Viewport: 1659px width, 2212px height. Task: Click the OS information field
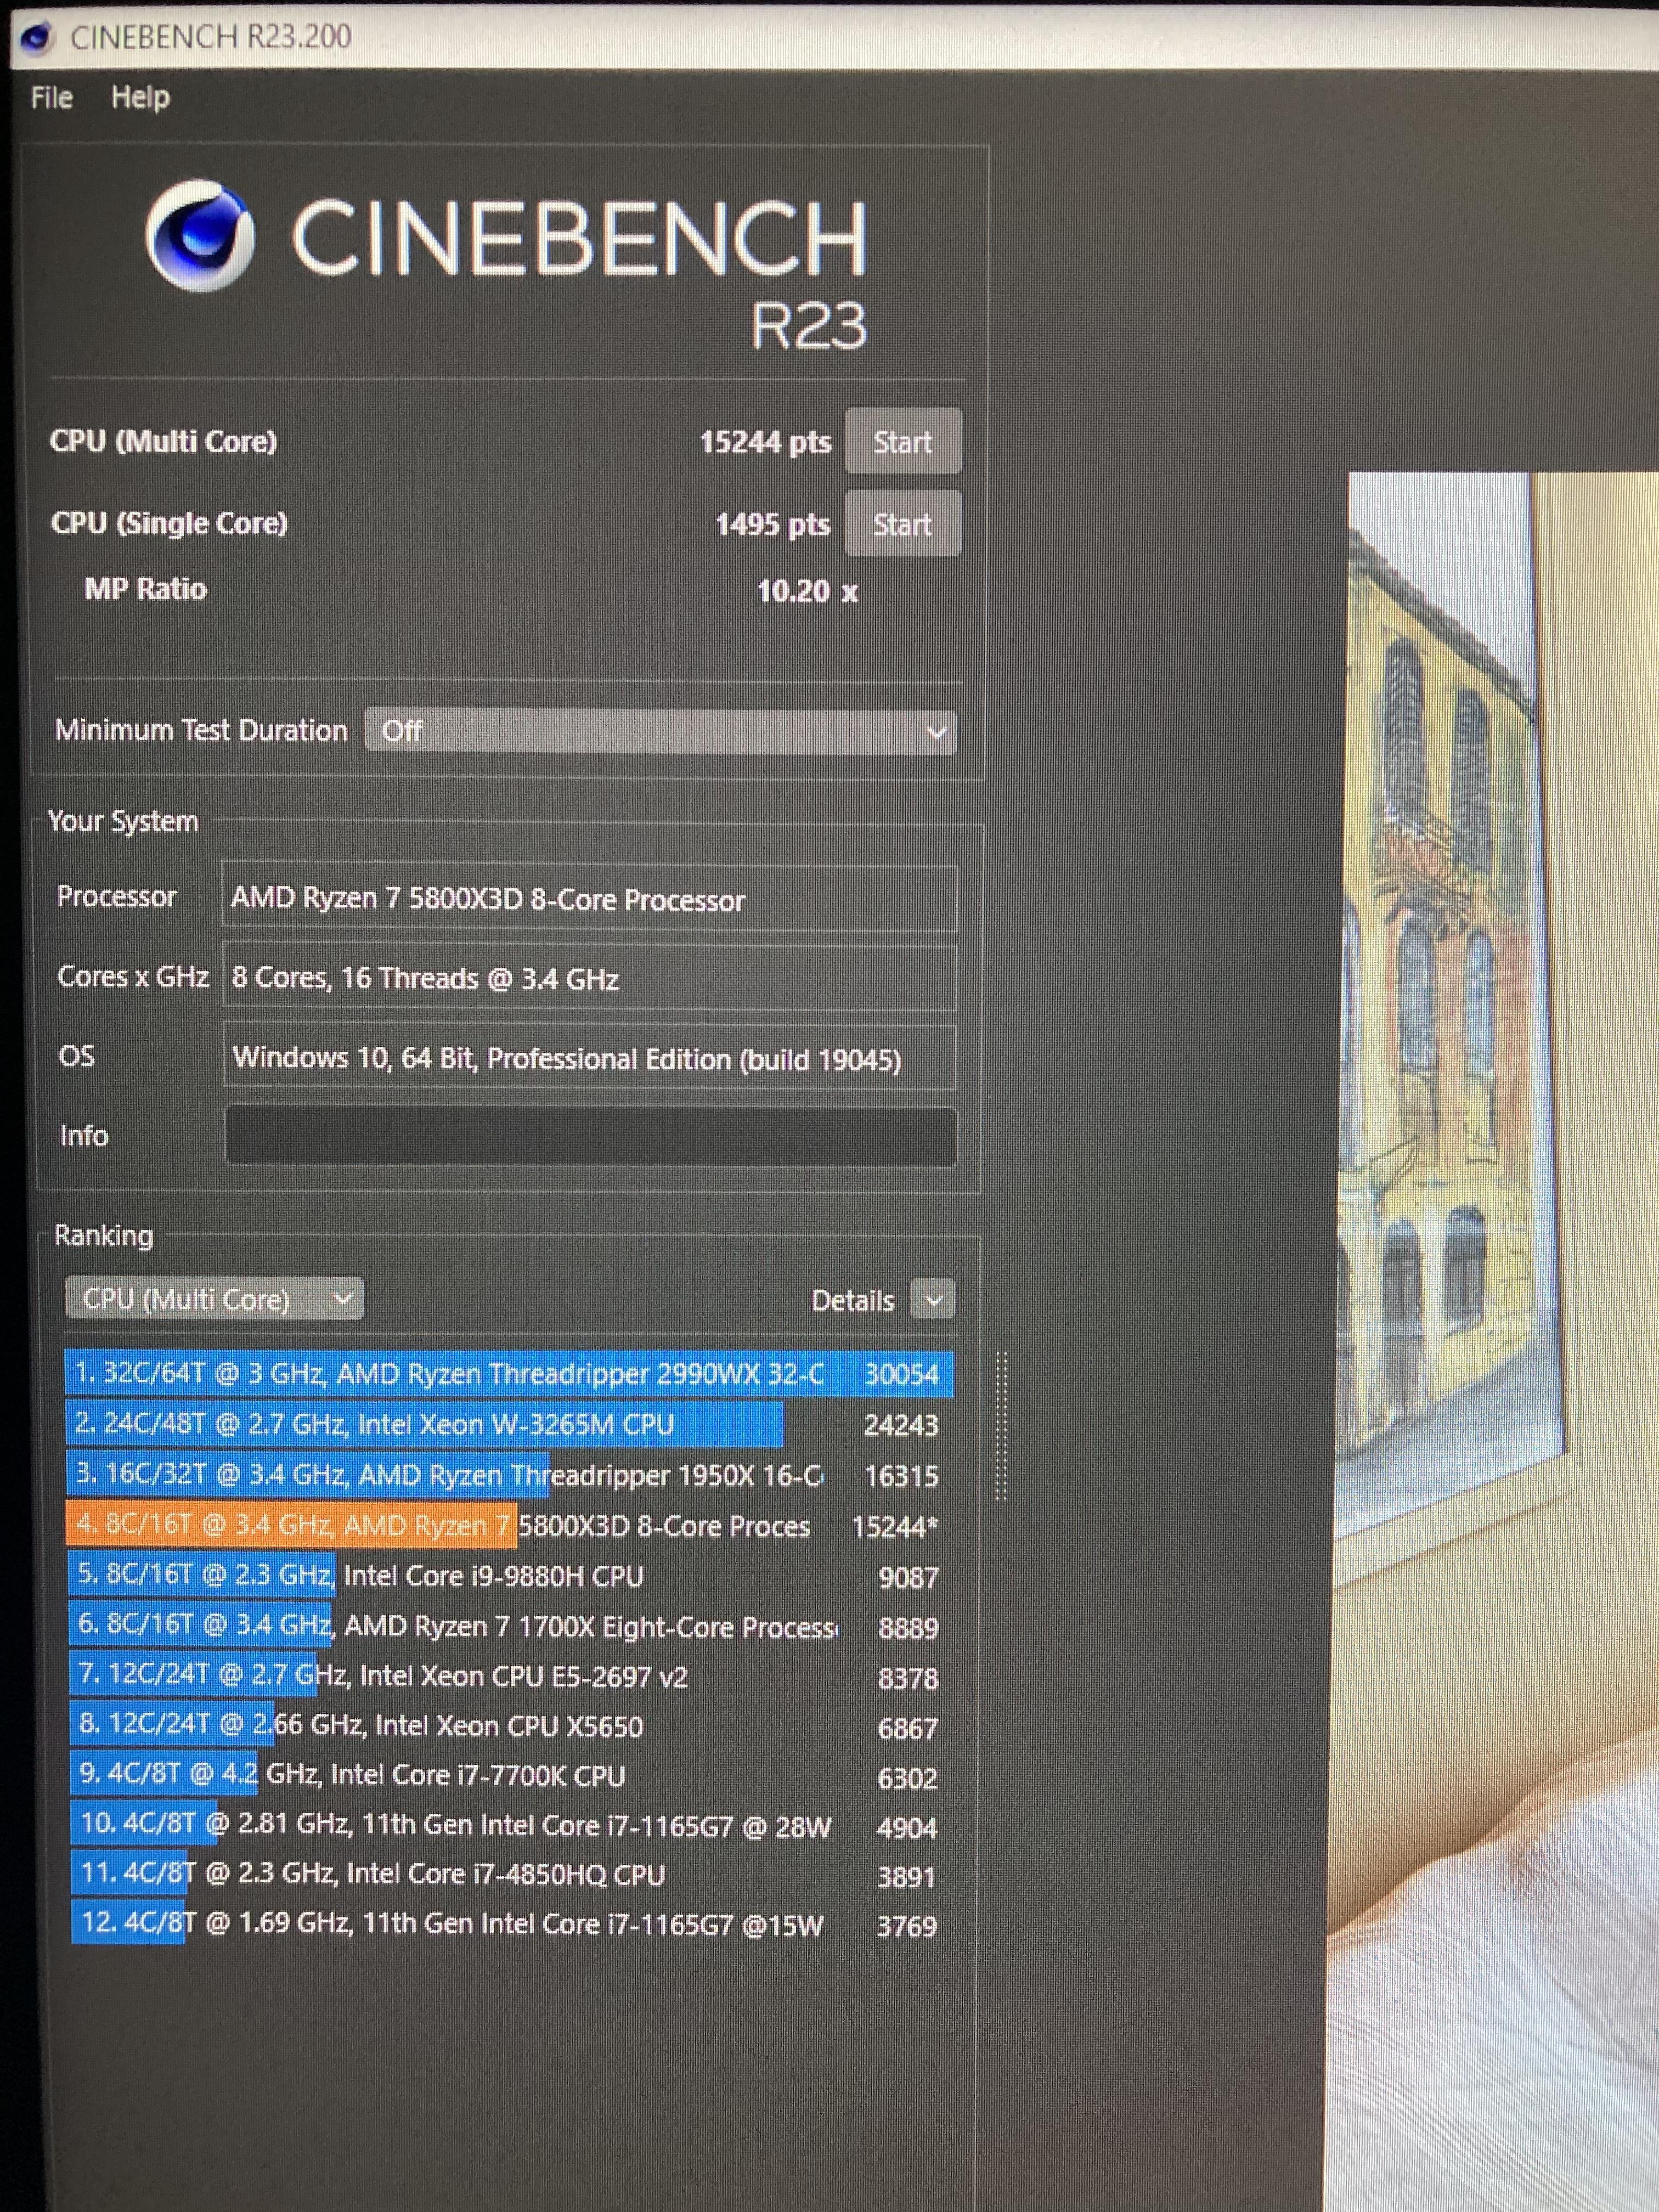pyautogui.click(x=588, y=1058)
